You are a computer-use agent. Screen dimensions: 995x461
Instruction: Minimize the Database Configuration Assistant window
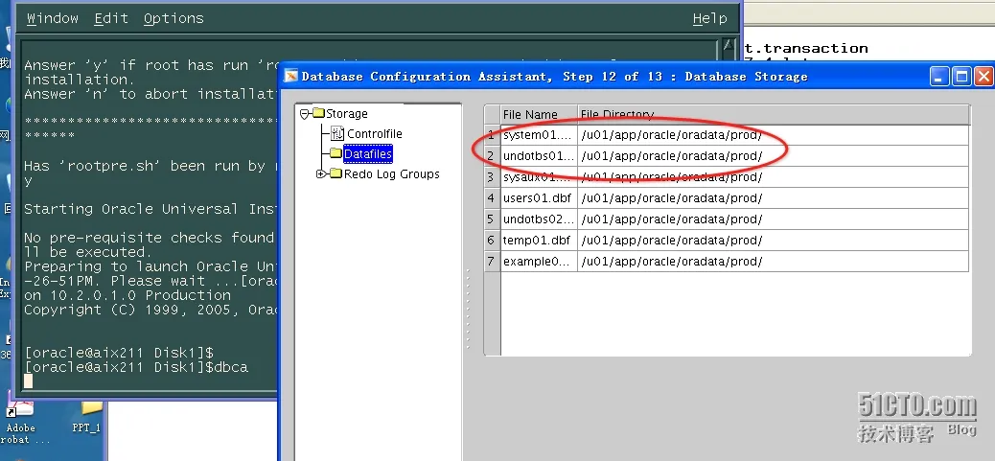click(x=939, y=77)
